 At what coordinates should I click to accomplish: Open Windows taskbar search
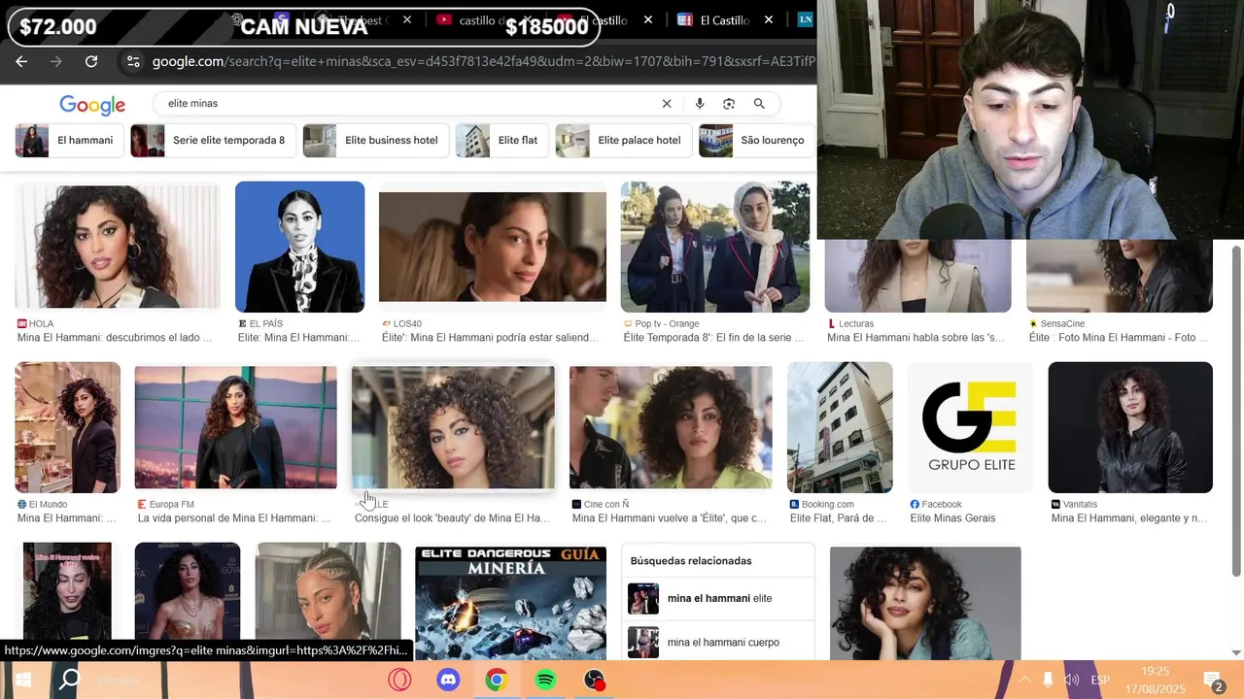click(70, 680)
